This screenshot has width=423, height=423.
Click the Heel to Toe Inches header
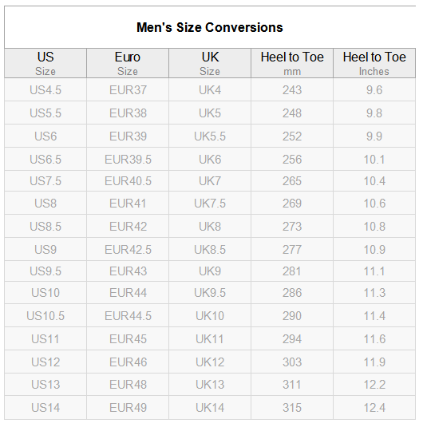pos(374,63)
